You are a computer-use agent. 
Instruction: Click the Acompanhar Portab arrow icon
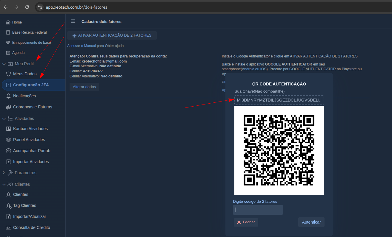(8, 151)
